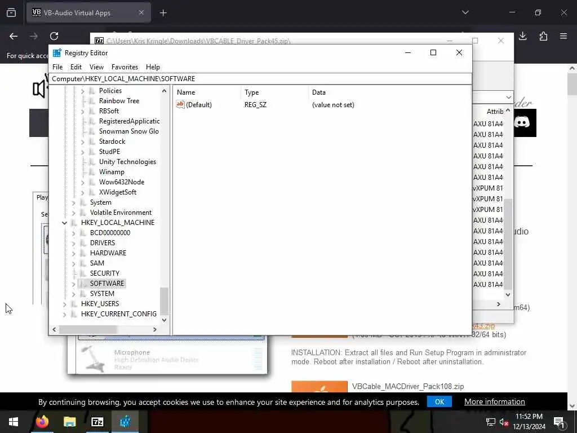Select the Snowman Snow Glo key
This screenshot has width=577, height=433.
[129, 131]
